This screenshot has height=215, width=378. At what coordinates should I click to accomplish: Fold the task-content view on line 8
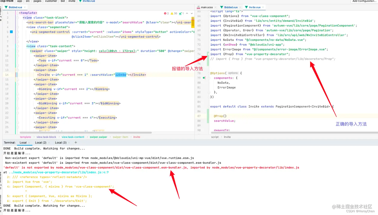click(18, 46)
